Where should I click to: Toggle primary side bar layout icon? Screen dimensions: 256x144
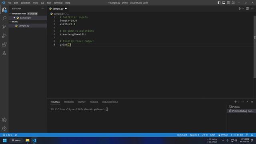click(219, 3)
